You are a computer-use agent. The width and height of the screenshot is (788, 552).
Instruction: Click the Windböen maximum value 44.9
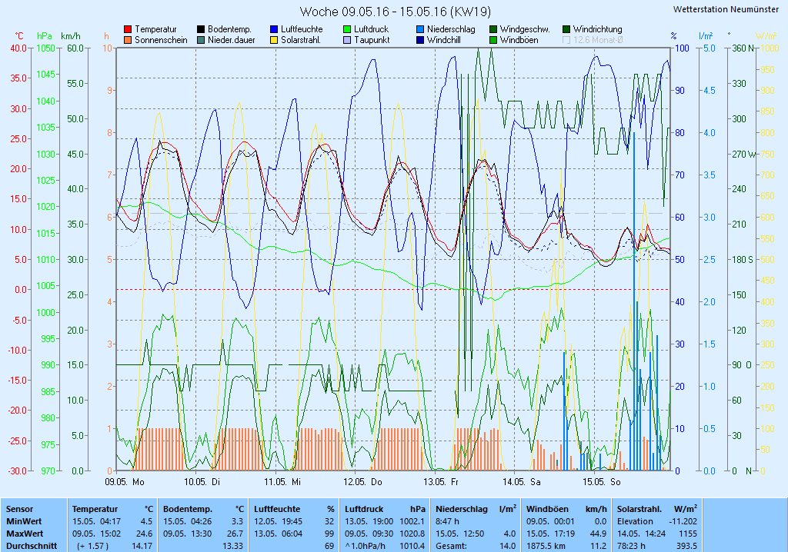click(x=598, y=534)
